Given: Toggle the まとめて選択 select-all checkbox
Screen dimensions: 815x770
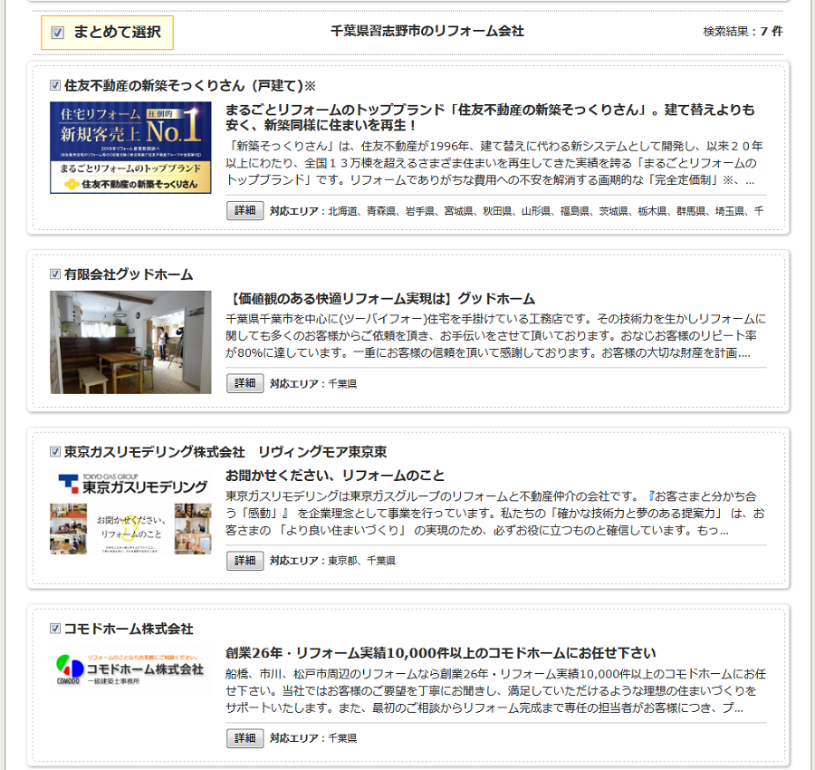Looking at the screenshot, I should (x=57, y=33).
